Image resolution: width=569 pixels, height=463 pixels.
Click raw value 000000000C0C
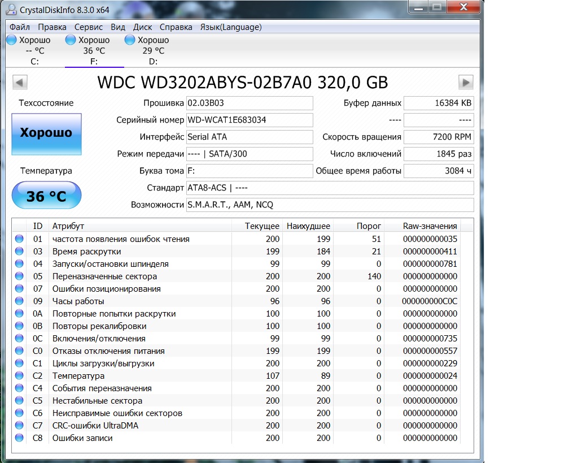click(430, 301)
